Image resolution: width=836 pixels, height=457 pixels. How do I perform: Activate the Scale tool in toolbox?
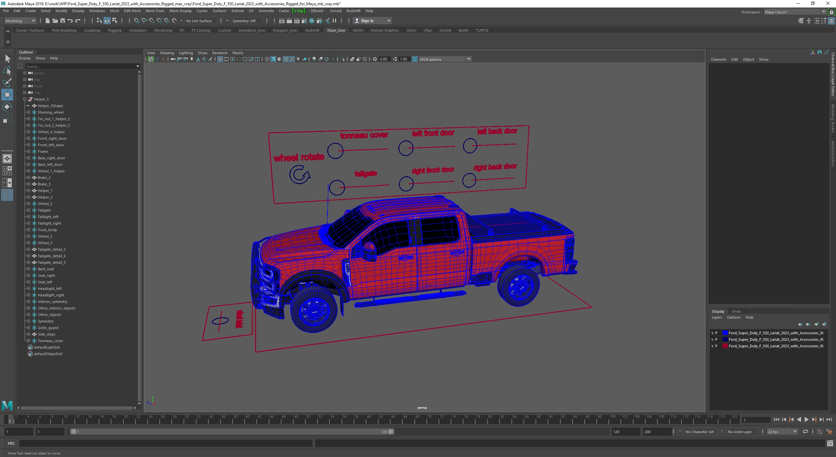point(7,119)
